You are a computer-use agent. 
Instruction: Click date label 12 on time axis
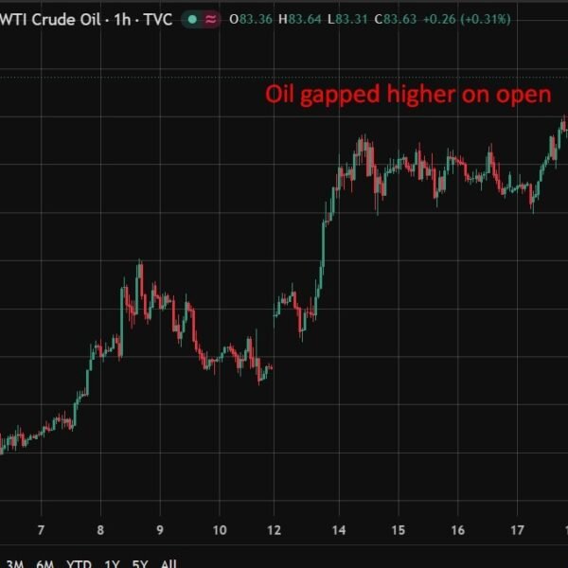coord(275,530)
